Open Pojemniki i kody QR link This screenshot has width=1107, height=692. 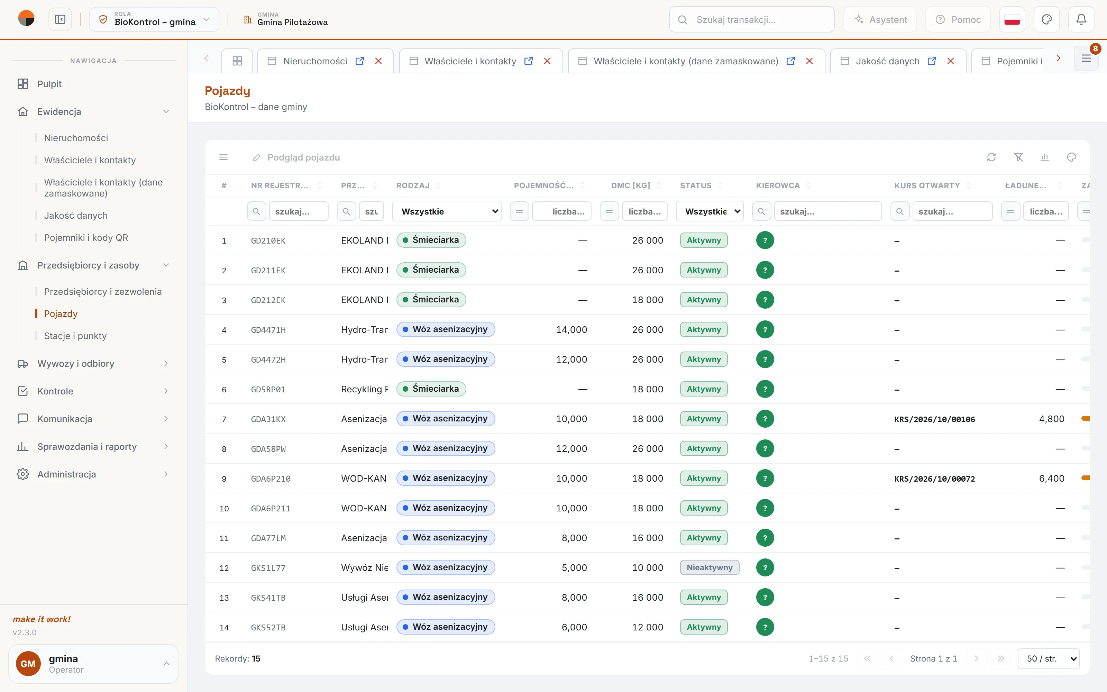[86, 238]
